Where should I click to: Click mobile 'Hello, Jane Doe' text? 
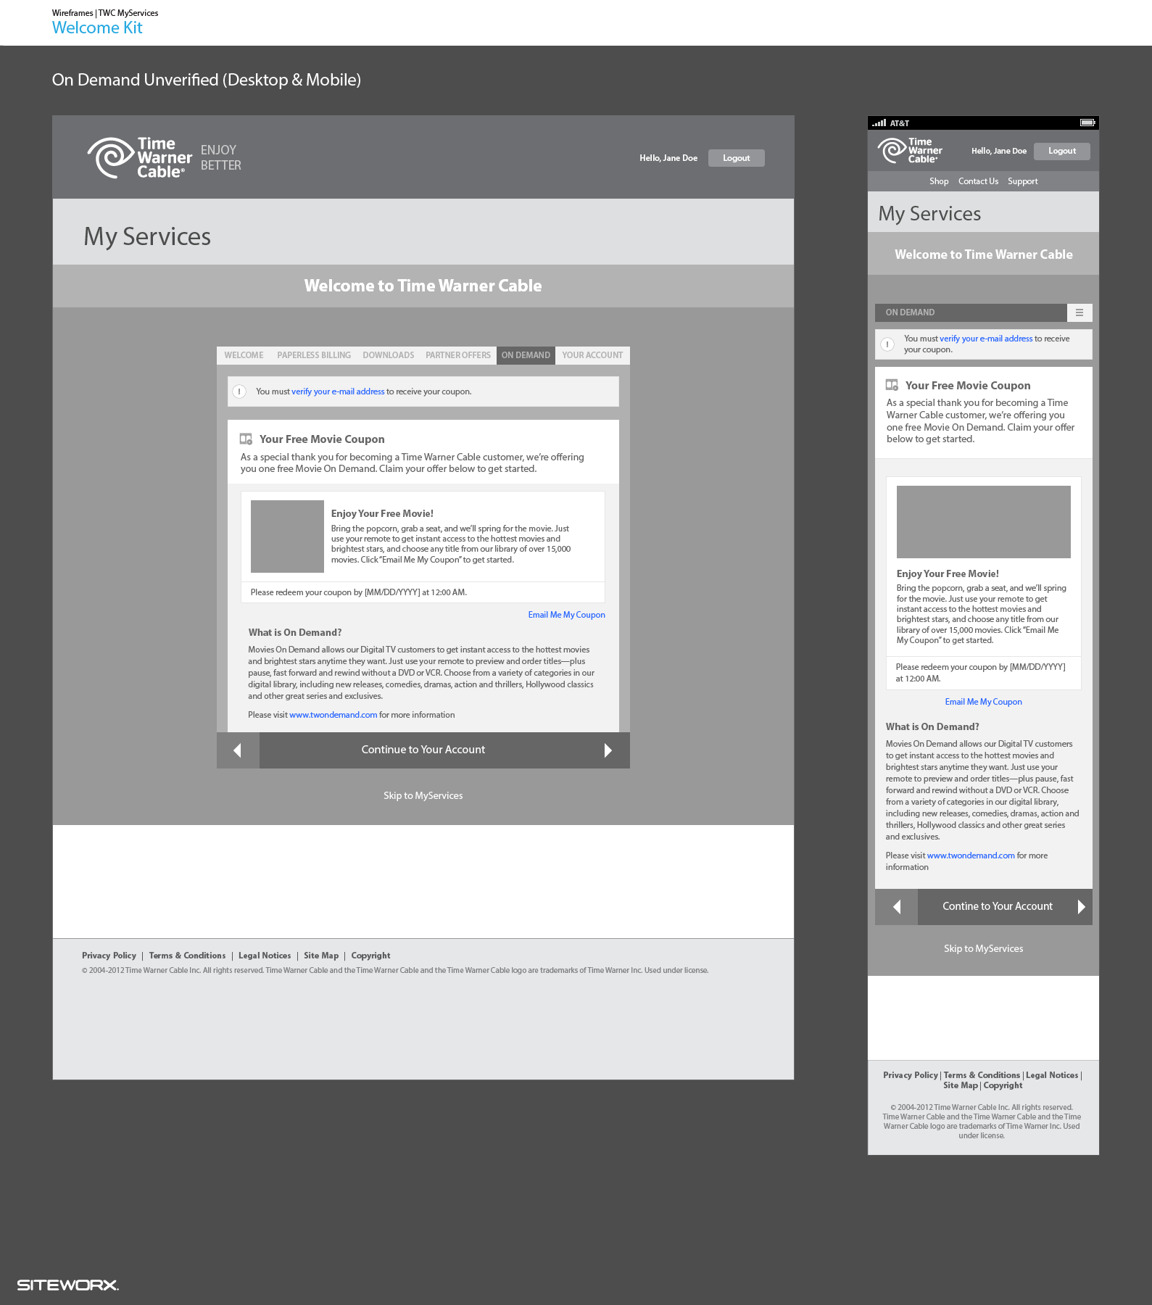[x=999, y=151]
